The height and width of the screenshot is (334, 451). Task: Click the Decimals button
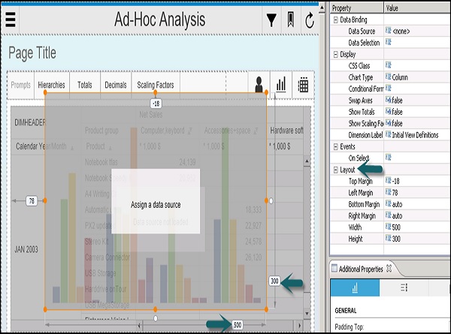(116, 86)
